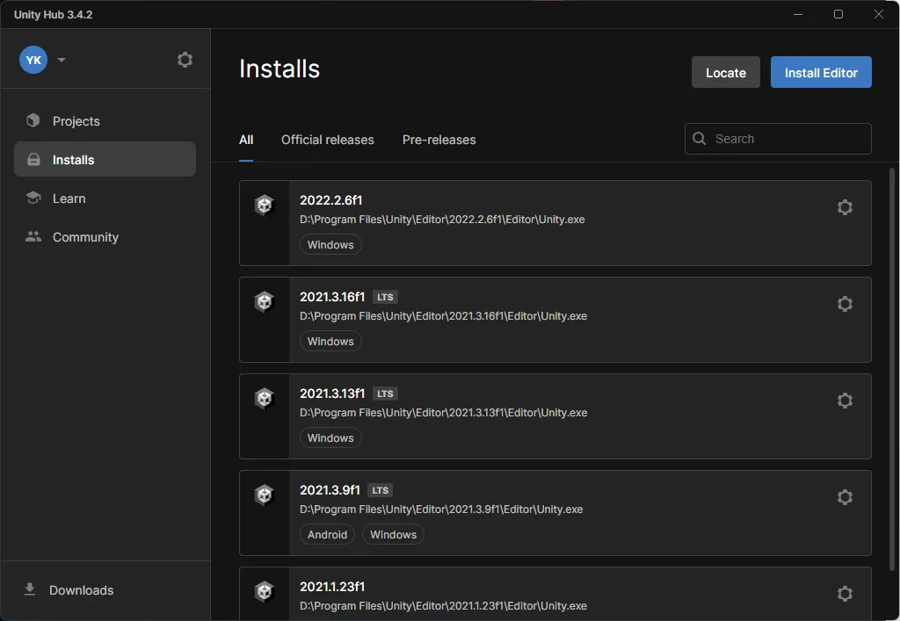Select version title 2021.3.13f1
The width and height of the screenshot is (900, 621).
pyautogui.click(x=332, y=394)
